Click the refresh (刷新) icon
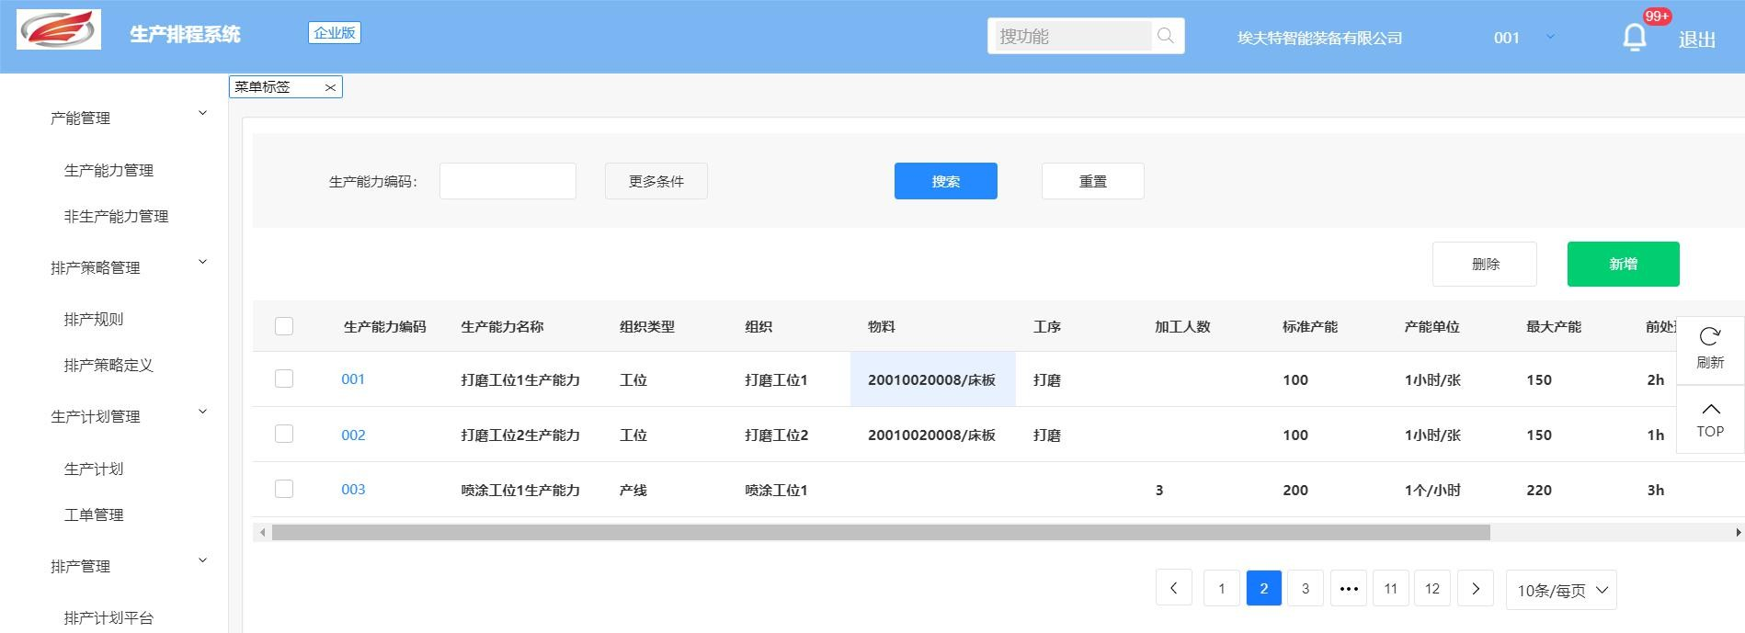The width and height of the screenshot is (1745, 633). 1709,337
